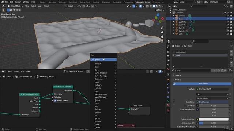234x131 pixels.
Task: Toggle the Cube row eye icon
Action: (228, 19)
